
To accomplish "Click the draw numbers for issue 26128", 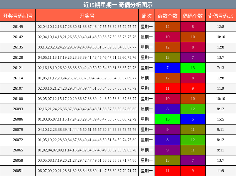I will (87, 57).
